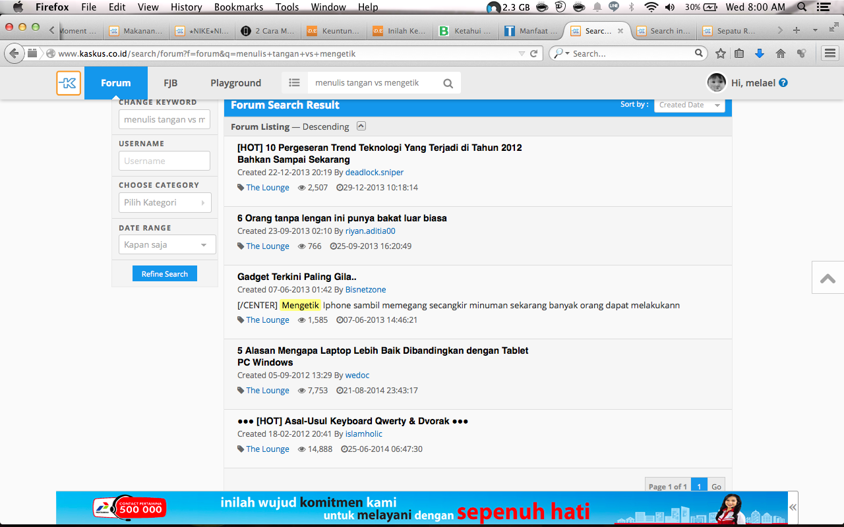
Task: Open 5 Alasan Mengapa Laptop Lebih Baik thread
Action: pos(383,356)
